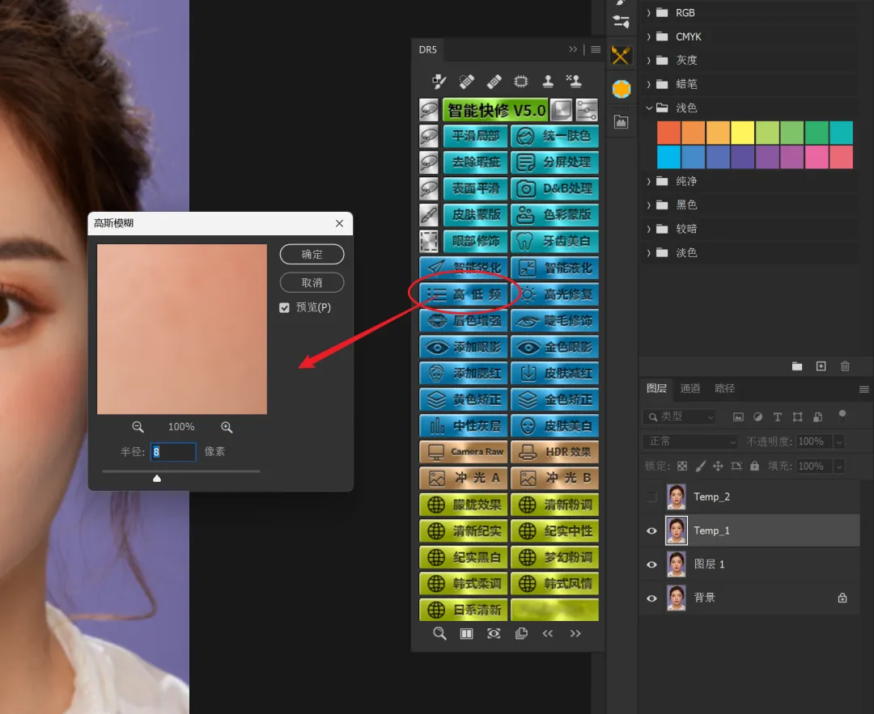Screen dimensions: 874x714
Task: Pick the yellow swatch in 浅色 group
Action: pos(742,133)
